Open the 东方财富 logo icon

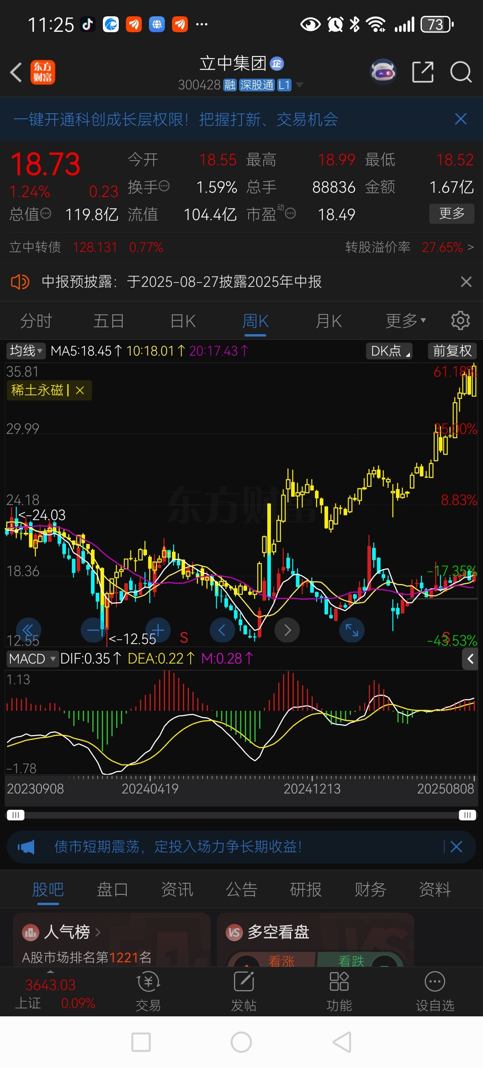43,73
